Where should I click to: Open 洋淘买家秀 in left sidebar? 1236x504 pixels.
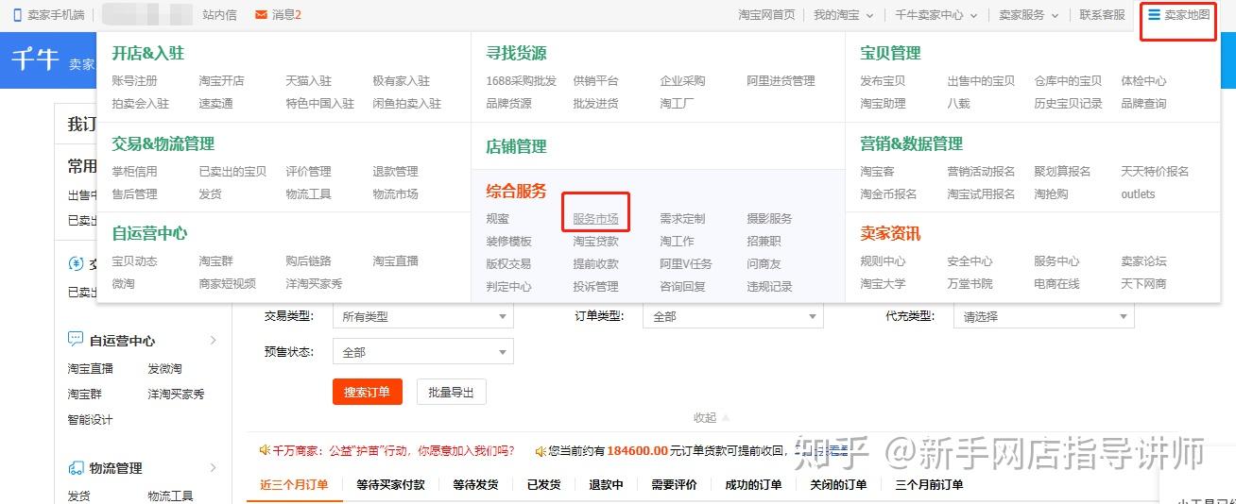(176, 395)
